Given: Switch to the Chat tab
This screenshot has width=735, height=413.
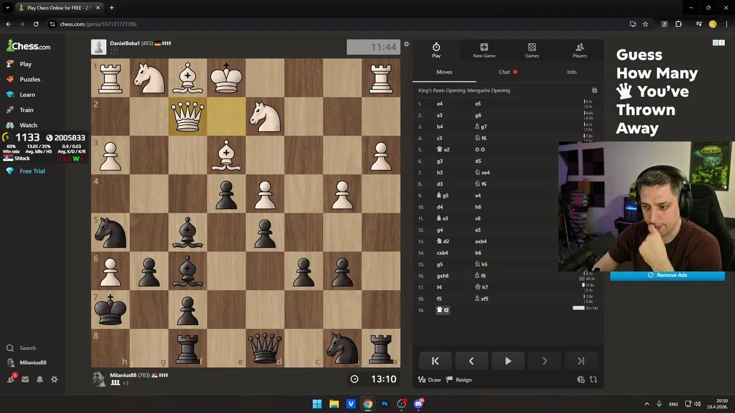Looking at the screenshot, I should [x=508, y=72].
